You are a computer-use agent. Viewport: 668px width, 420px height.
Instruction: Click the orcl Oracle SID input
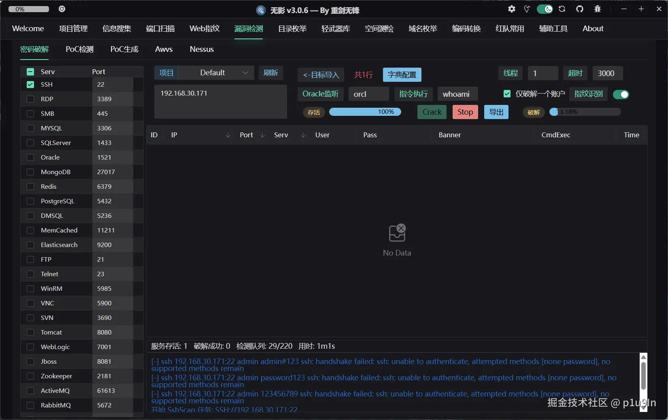[x=369, y=94]
